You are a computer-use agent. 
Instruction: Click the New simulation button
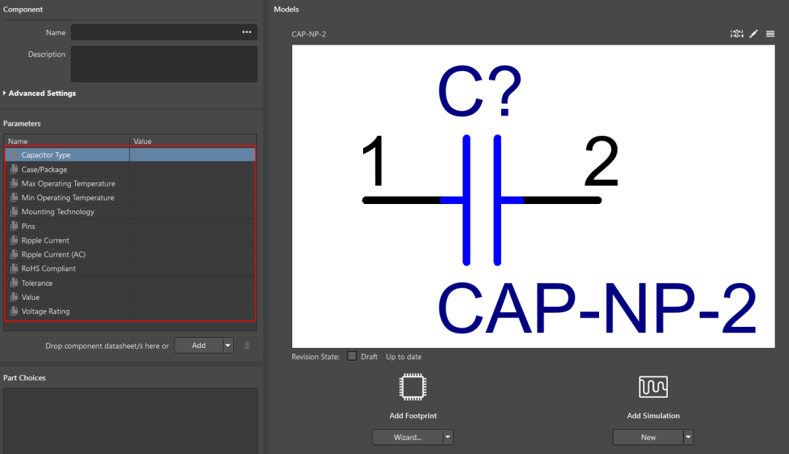(648, 437)
